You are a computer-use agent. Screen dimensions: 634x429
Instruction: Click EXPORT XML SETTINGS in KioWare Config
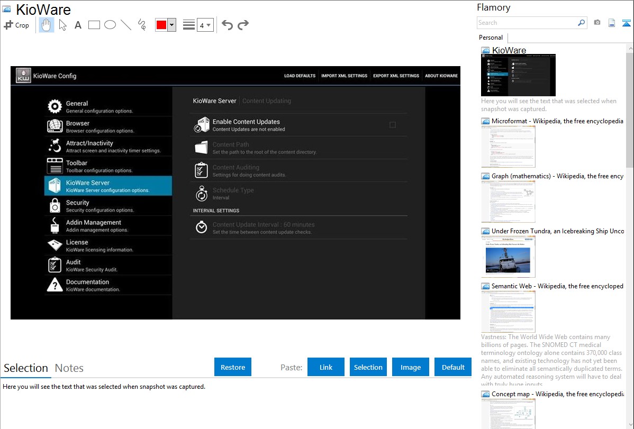click(x=396, y=76)
